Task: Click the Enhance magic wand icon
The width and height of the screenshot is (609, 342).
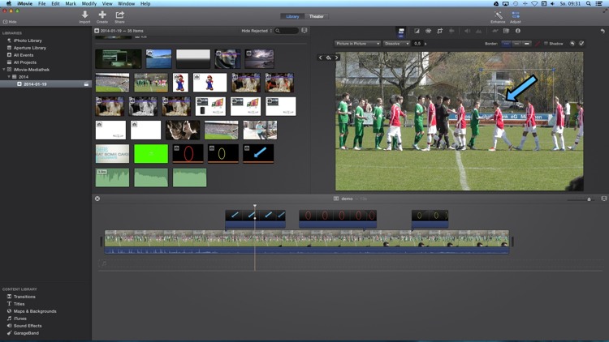Action: point(498,15)
